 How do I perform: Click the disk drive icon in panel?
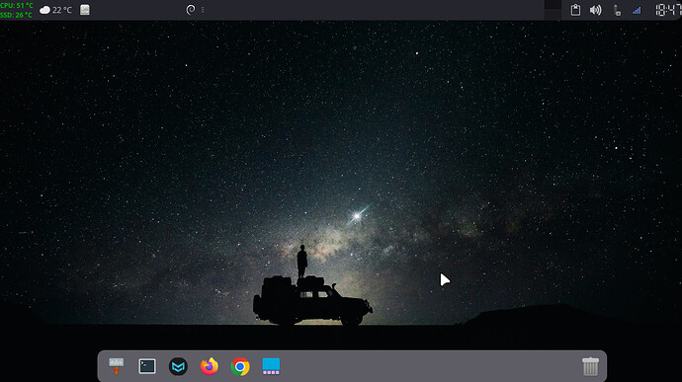(85, 10)
